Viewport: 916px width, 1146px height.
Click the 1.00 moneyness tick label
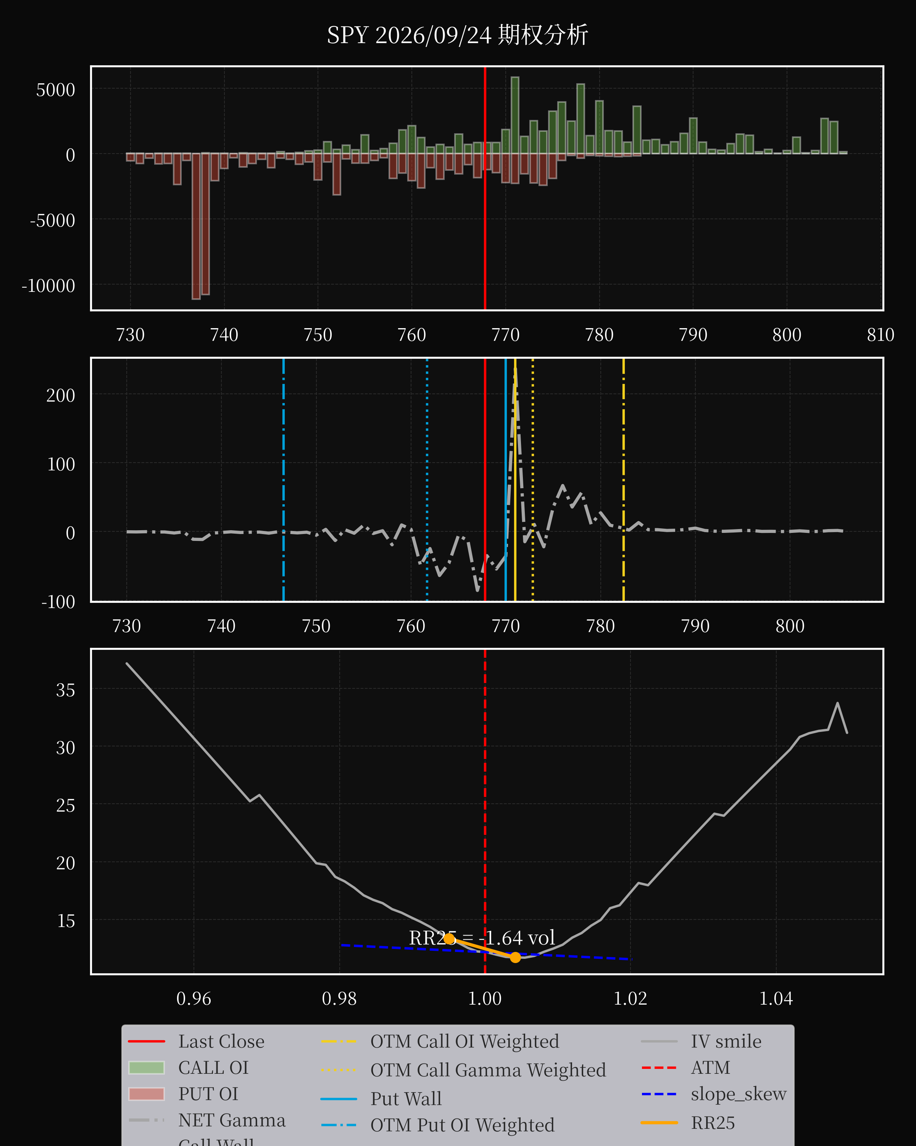[485, 998]
